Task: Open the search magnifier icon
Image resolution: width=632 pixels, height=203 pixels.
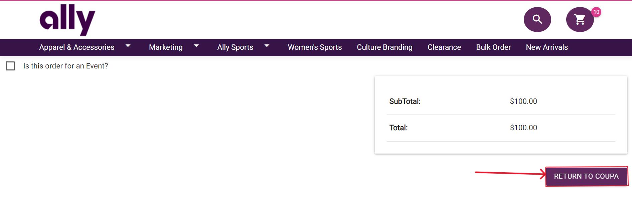Action: [x=537, y=19]
